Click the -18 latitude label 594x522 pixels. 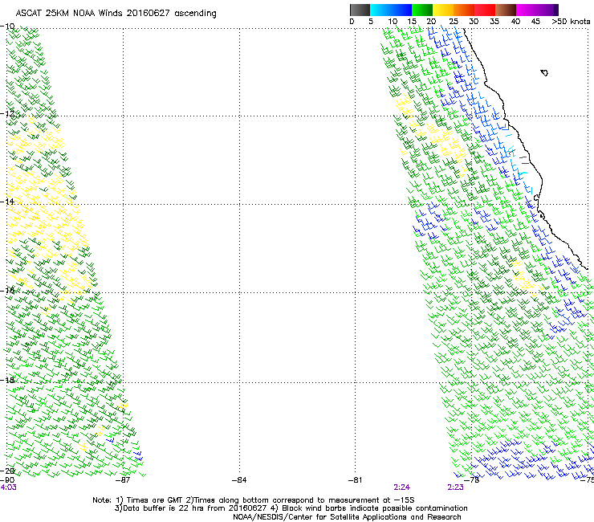(x=7, y=380)
